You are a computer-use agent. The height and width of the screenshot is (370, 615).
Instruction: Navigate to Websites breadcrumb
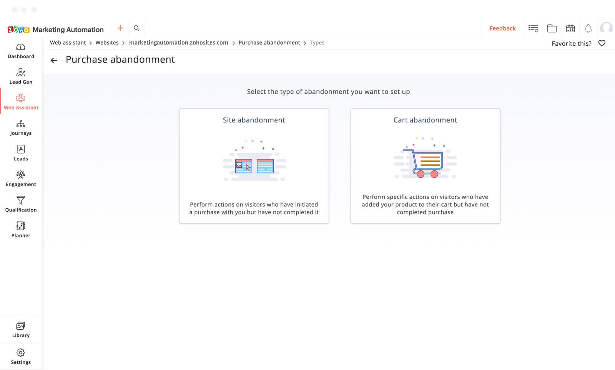pyautogui.click(x=107, y=43)
